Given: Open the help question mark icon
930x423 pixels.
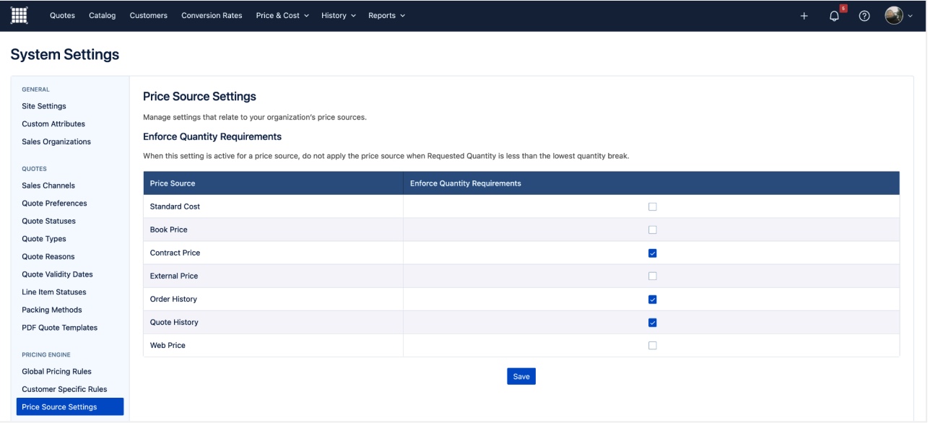Looking at the screenshot, I should 864,16.
